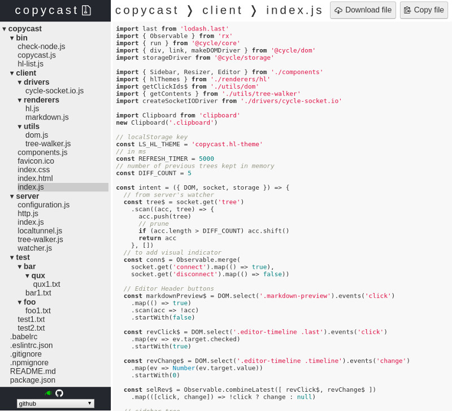
Task: Open the github theme dropdown
Action: point(55,403)
